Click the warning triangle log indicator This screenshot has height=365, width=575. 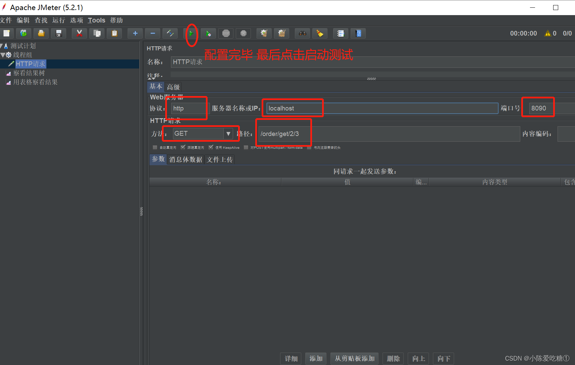548,33
